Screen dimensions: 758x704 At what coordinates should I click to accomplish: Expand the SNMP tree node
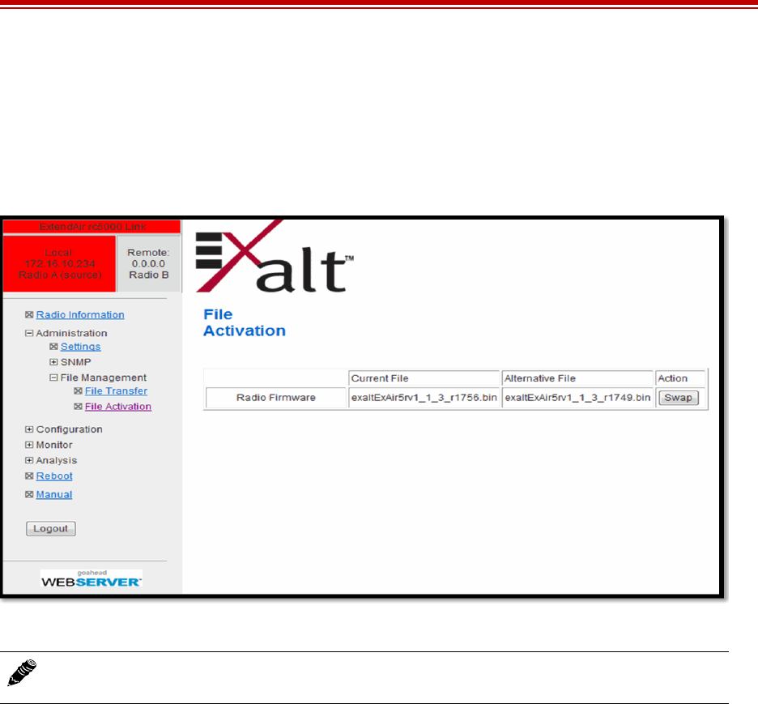point(53,362)
